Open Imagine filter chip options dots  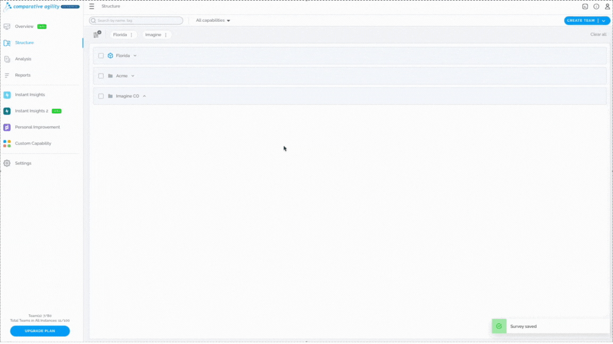pyautogui.click(x=166, y=35)
